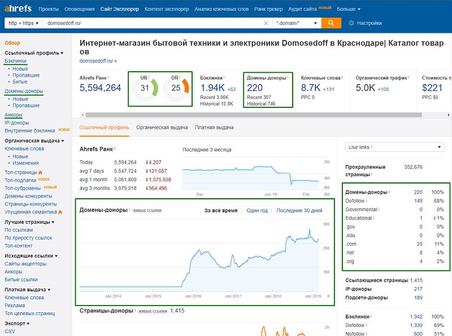Expand the Live links selector

coord(394,147)
